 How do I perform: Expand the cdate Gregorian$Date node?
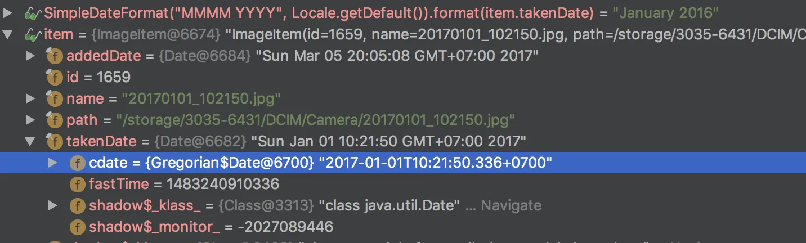coord(53,163)
